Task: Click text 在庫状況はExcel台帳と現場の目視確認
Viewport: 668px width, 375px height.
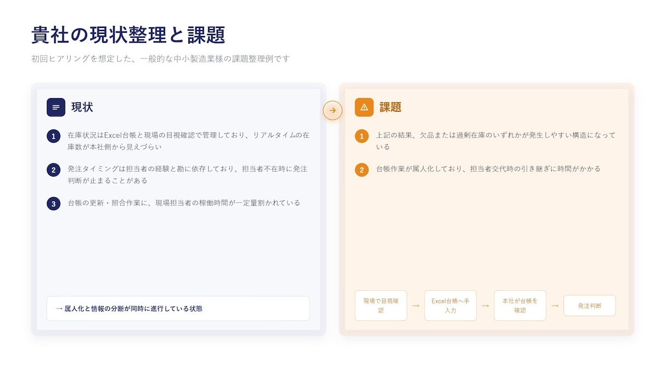Action: click(188, 140)
